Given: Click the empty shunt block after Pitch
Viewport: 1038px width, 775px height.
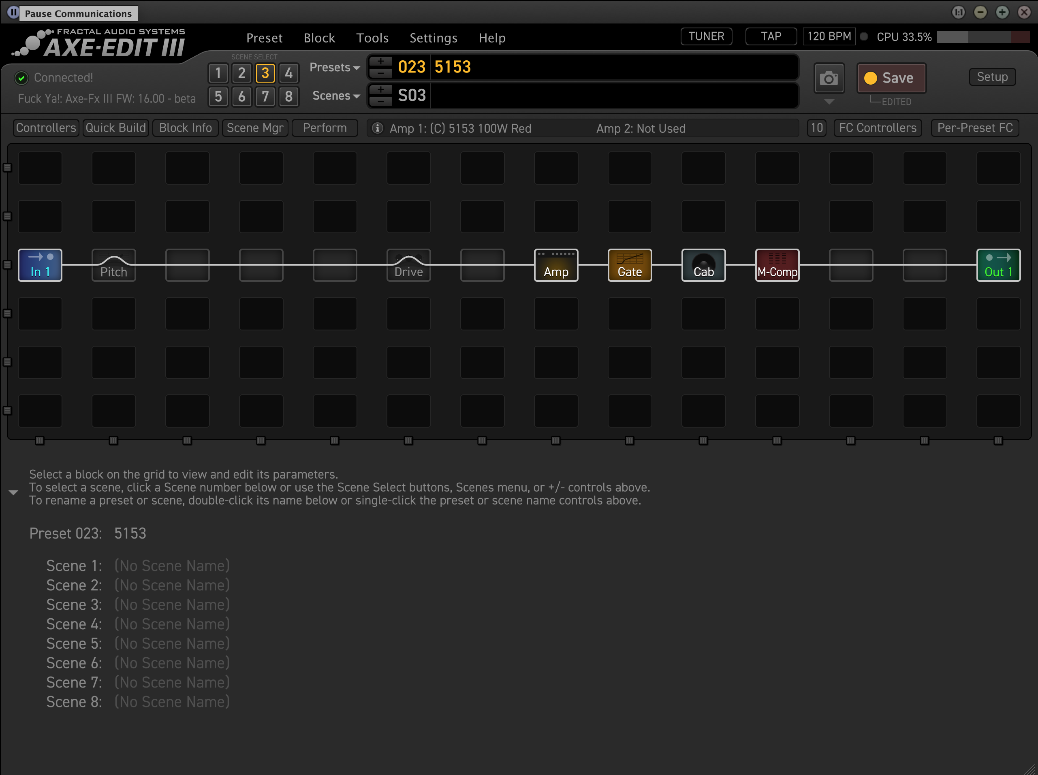Looking at the screenshot, I should [x=187, y=265].
